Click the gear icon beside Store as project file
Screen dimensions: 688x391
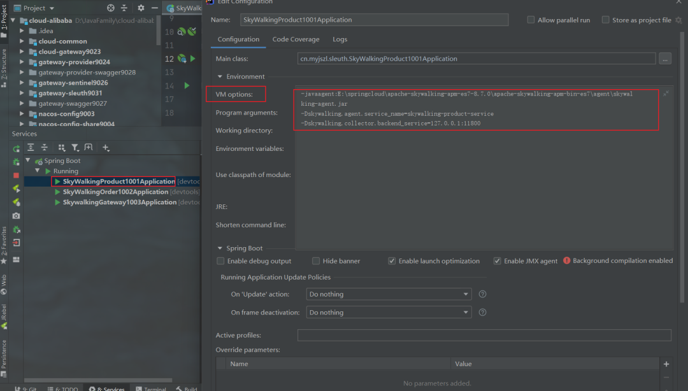tap(679, 20)
